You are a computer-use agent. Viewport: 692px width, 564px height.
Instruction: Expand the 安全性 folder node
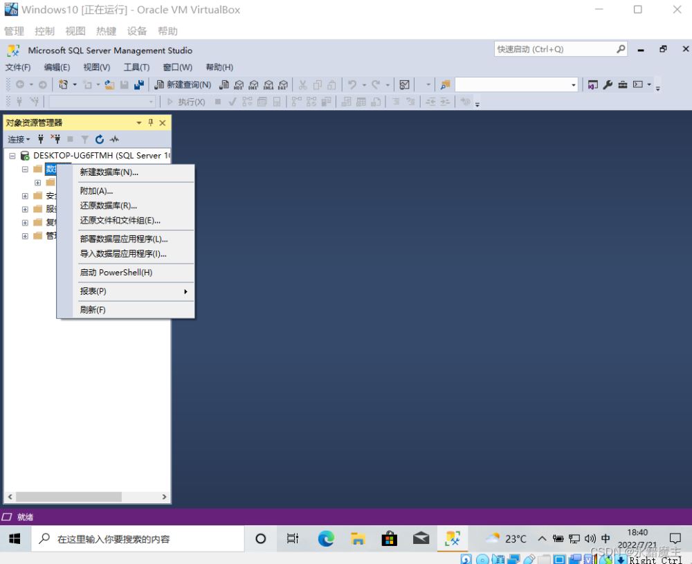(25, 196)
